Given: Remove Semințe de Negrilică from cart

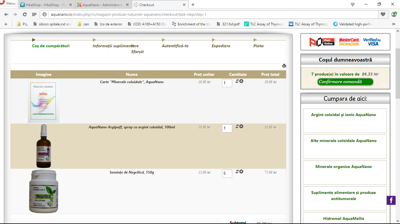Looking at the screenshot, I should 241,171.
